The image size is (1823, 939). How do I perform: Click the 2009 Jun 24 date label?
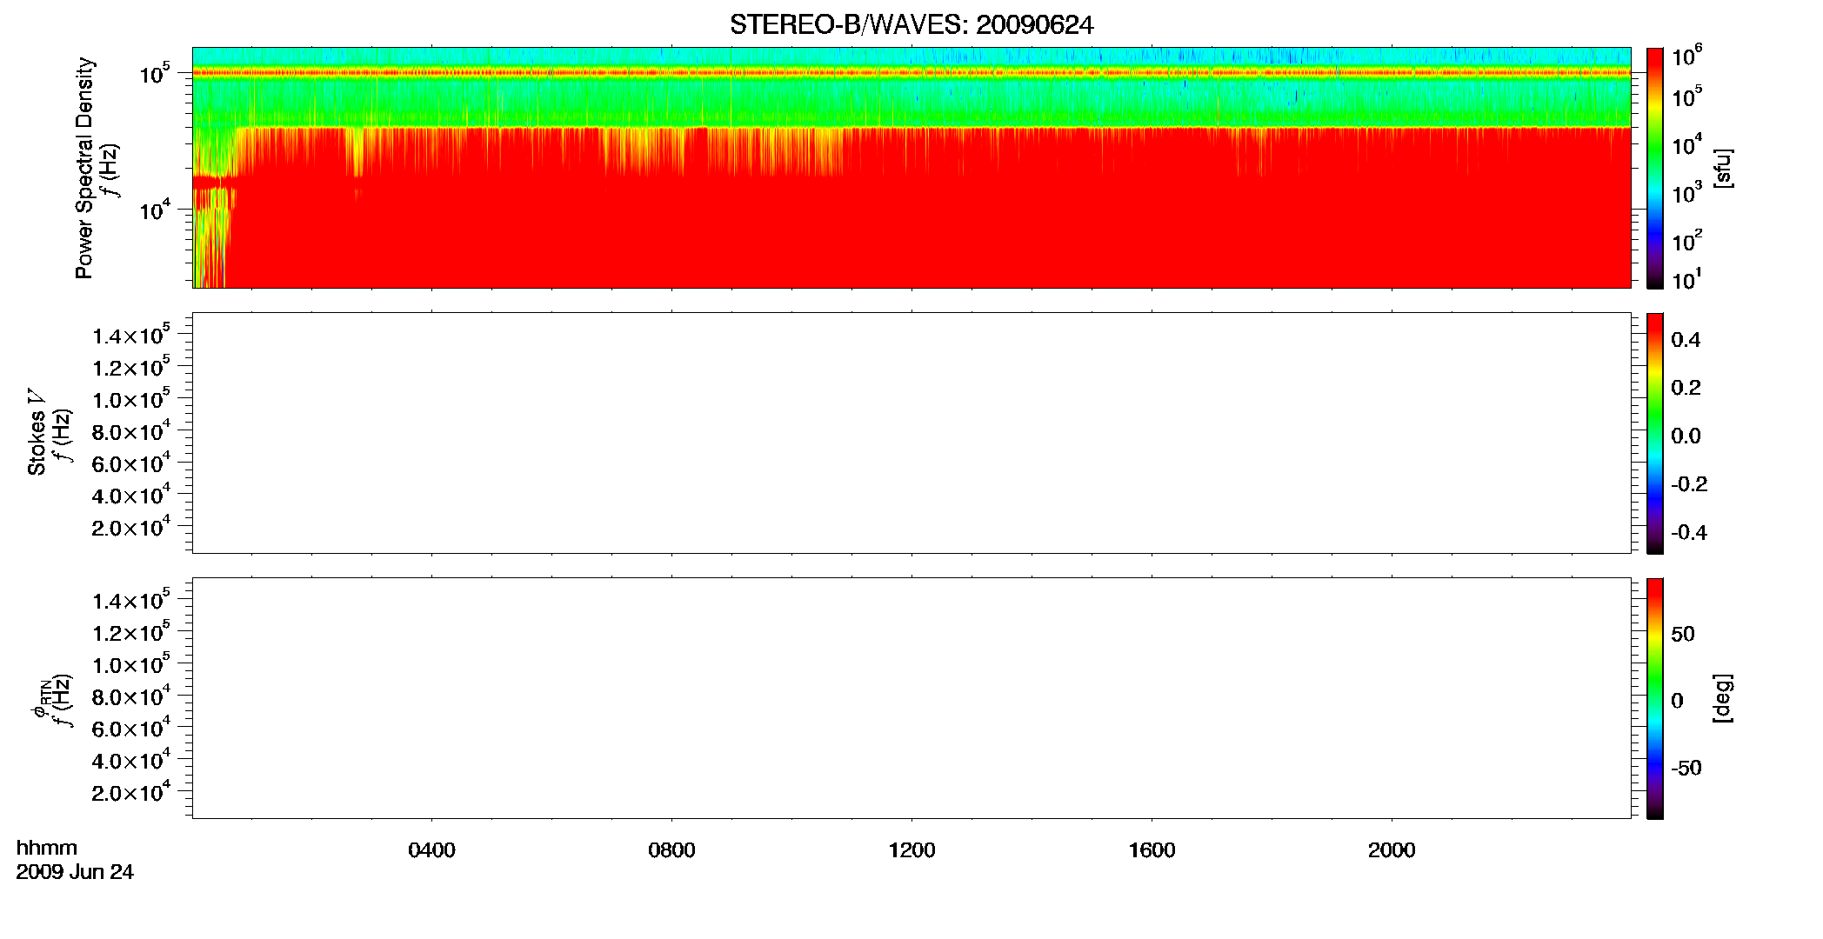coord(75,872)
